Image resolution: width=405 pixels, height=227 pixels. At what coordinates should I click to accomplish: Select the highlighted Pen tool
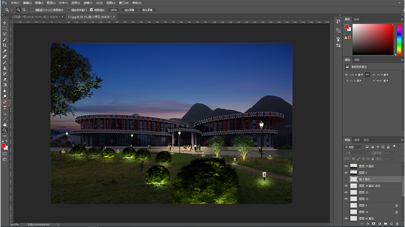pyautogui.click(x=5, y=102)
